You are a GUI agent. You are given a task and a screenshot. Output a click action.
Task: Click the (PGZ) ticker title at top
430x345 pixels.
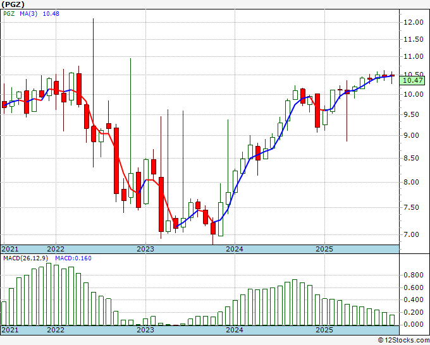(x=14, y=4)
